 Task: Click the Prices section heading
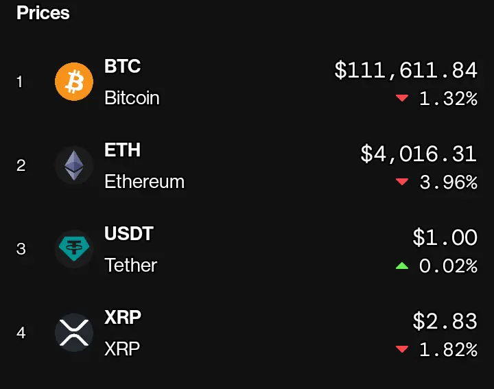(x=43, y=13)
